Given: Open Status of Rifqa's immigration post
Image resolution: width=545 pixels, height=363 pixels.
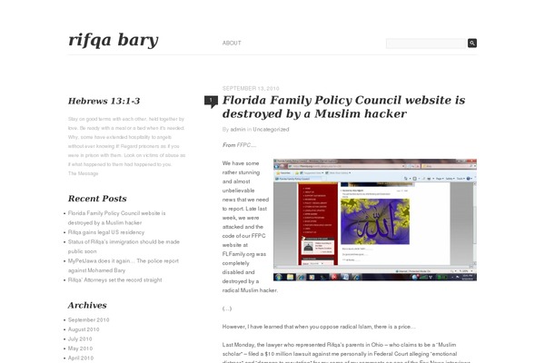Looking at the screenshot, I should pos(124,246).
